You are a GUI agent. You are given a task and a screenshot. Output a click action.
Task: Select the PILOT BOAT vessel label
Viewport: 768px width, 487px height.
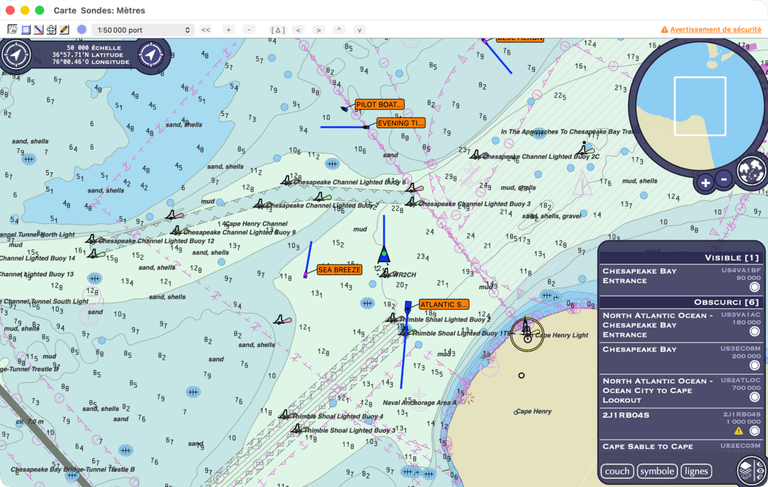pos(380,104)
